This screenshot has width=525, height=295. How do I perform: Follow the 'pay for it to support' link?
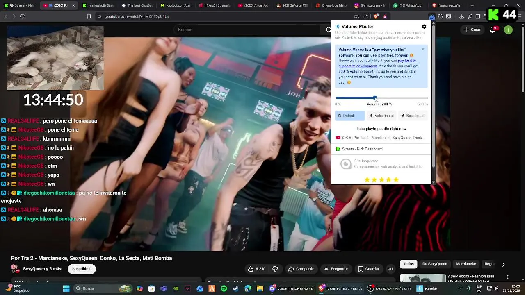pyautogui.click(x=377, y=63)
